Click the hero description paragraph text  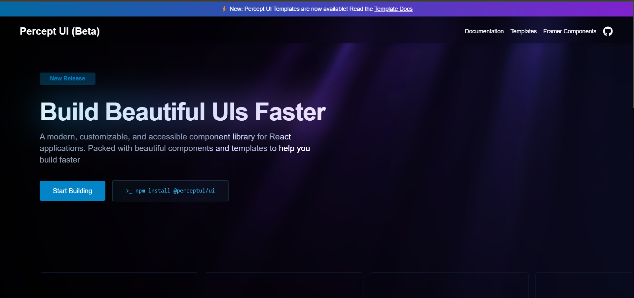point(174,148)
